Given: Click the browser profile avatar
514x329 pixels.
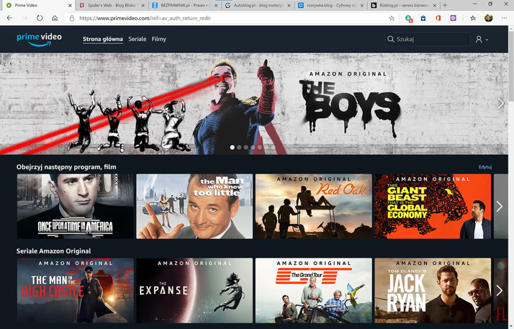Looking at the screenshot, I should click(488, 18).
